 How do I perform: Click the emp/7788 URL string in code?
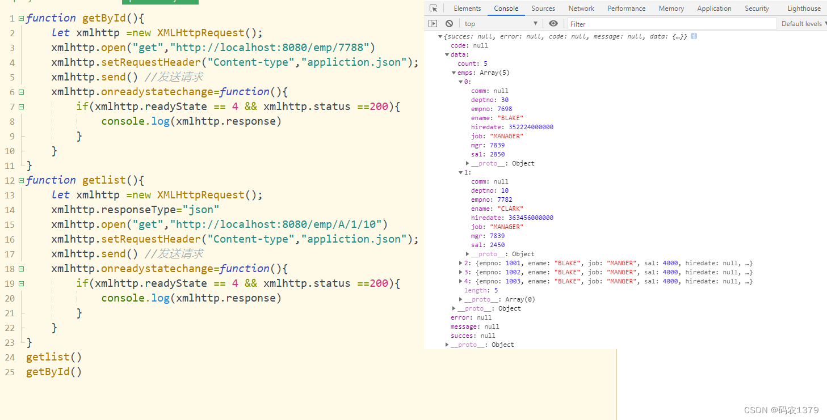coord(270,47)
